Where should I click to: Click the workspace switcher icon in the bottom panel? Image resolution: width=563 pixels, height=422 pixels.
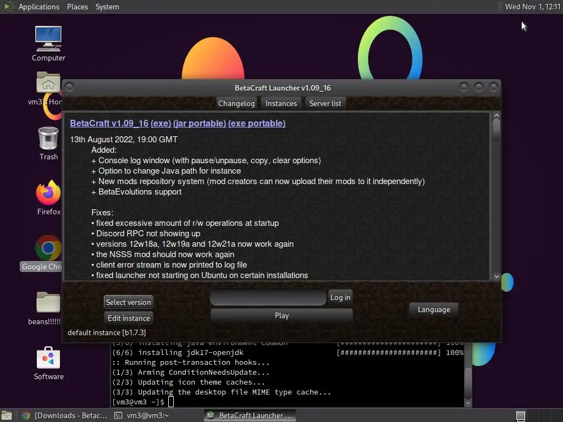point(520,416)
